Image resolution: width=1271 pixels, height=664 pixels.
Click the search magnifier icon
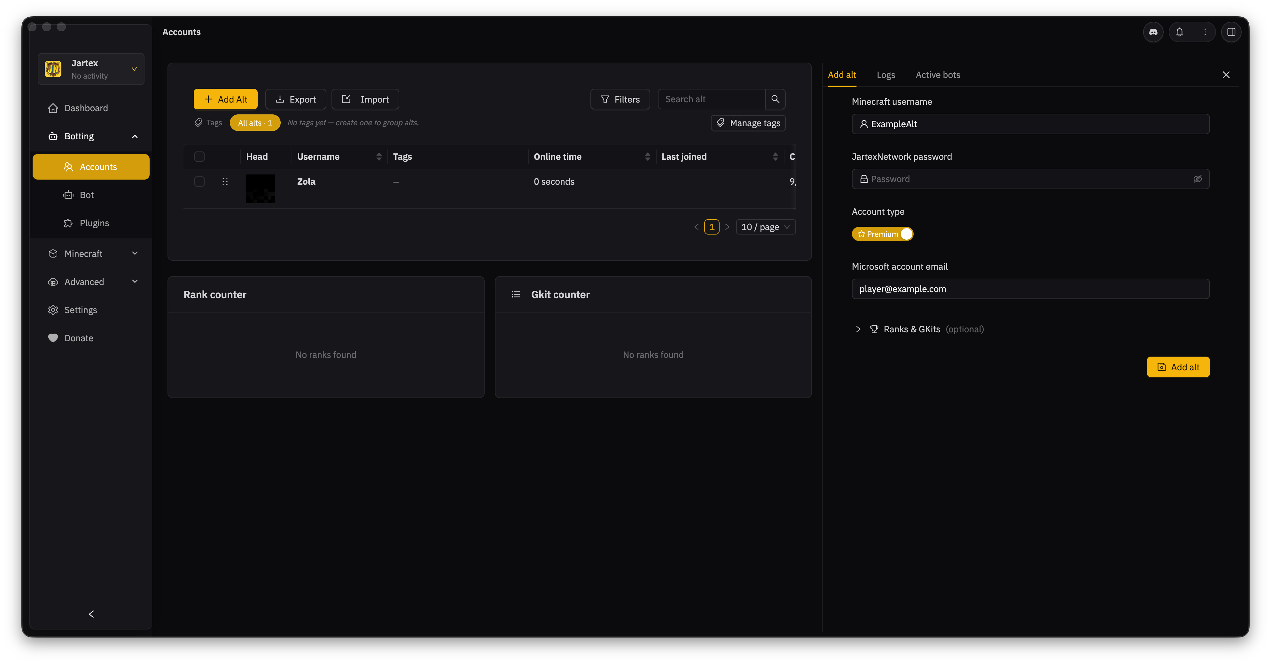775,99
